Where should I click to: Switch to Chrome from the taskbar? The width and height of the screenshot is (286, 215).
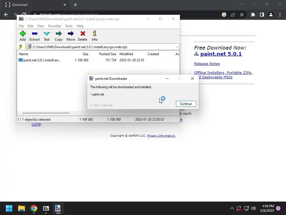tap(34, 208)
